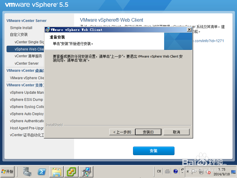Viewport: 237px width, 178px height.
Task: Launch the green VMware vSphere installer taskbar icon
Action: pyautogui.click(x=71, y=171)
